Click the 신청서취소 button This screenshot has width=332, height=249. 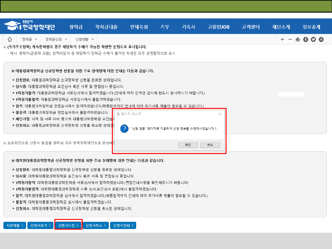96,226
